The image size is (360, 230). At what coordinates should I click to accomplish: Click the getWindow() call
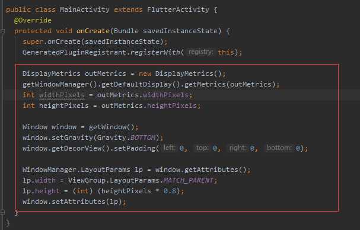(x=111, y=127)
